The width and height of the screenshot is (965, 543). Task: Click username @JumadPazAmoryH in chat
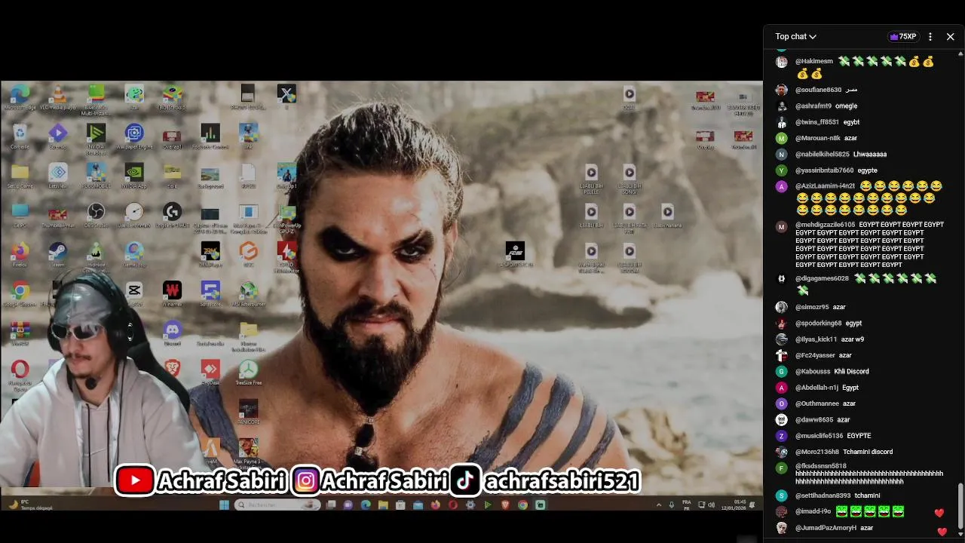[x=826, y=528]
